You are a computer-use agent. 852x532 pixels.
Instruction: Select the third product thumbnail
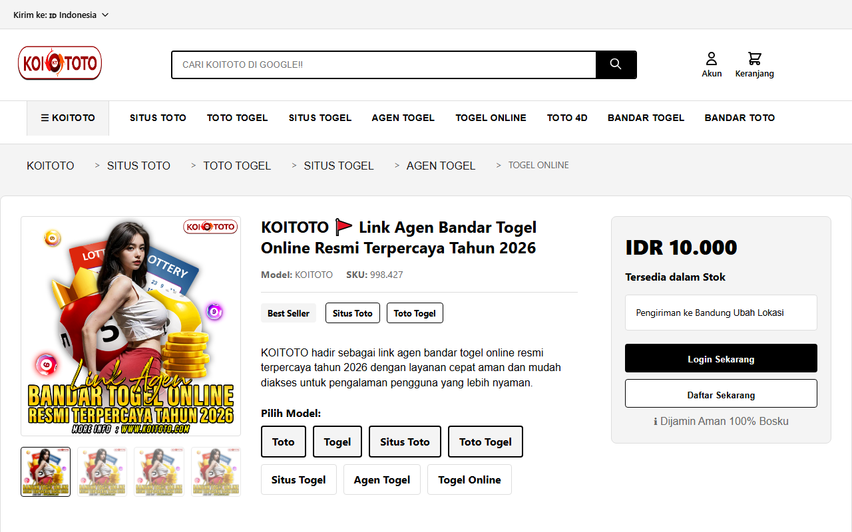159,471
